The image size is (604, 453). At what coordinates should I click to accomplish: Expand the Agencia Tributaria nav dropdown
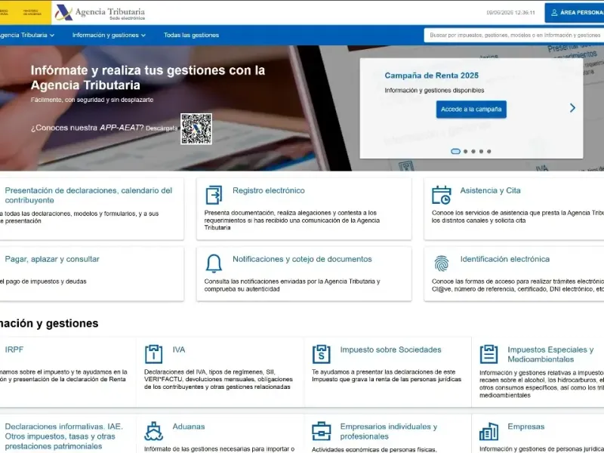pos(26,35)
